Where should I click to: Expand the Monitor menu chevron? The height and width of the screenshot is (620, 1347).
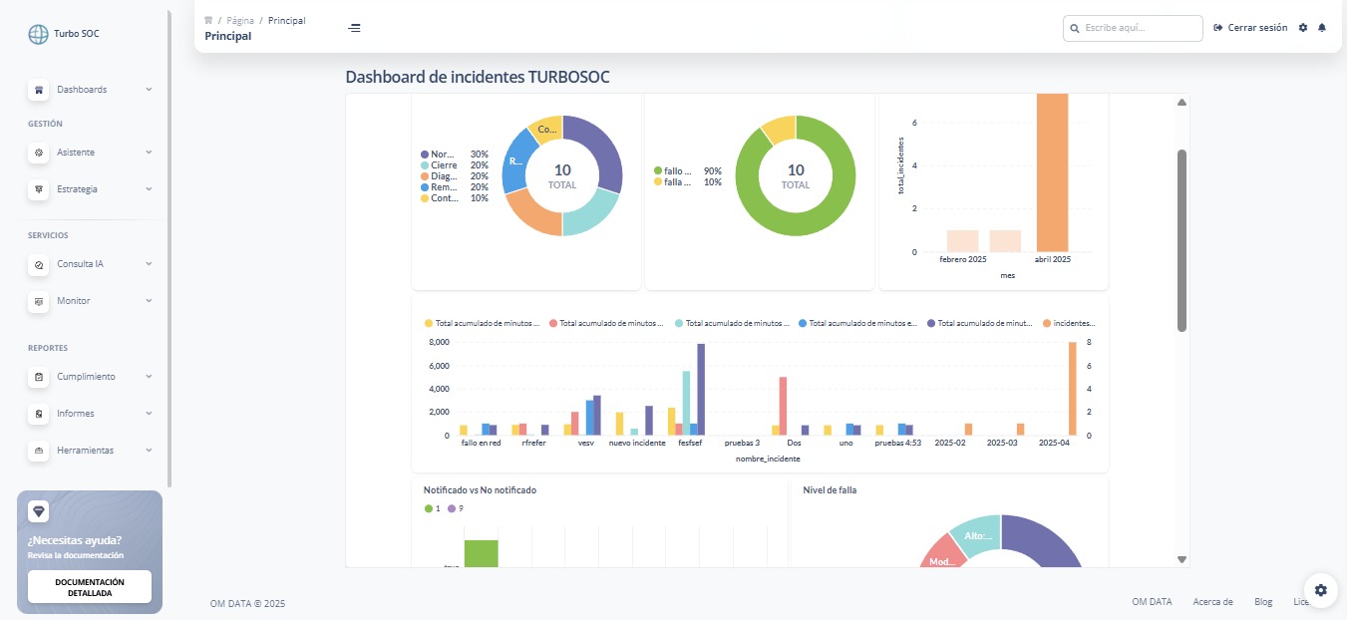(149, 301)
